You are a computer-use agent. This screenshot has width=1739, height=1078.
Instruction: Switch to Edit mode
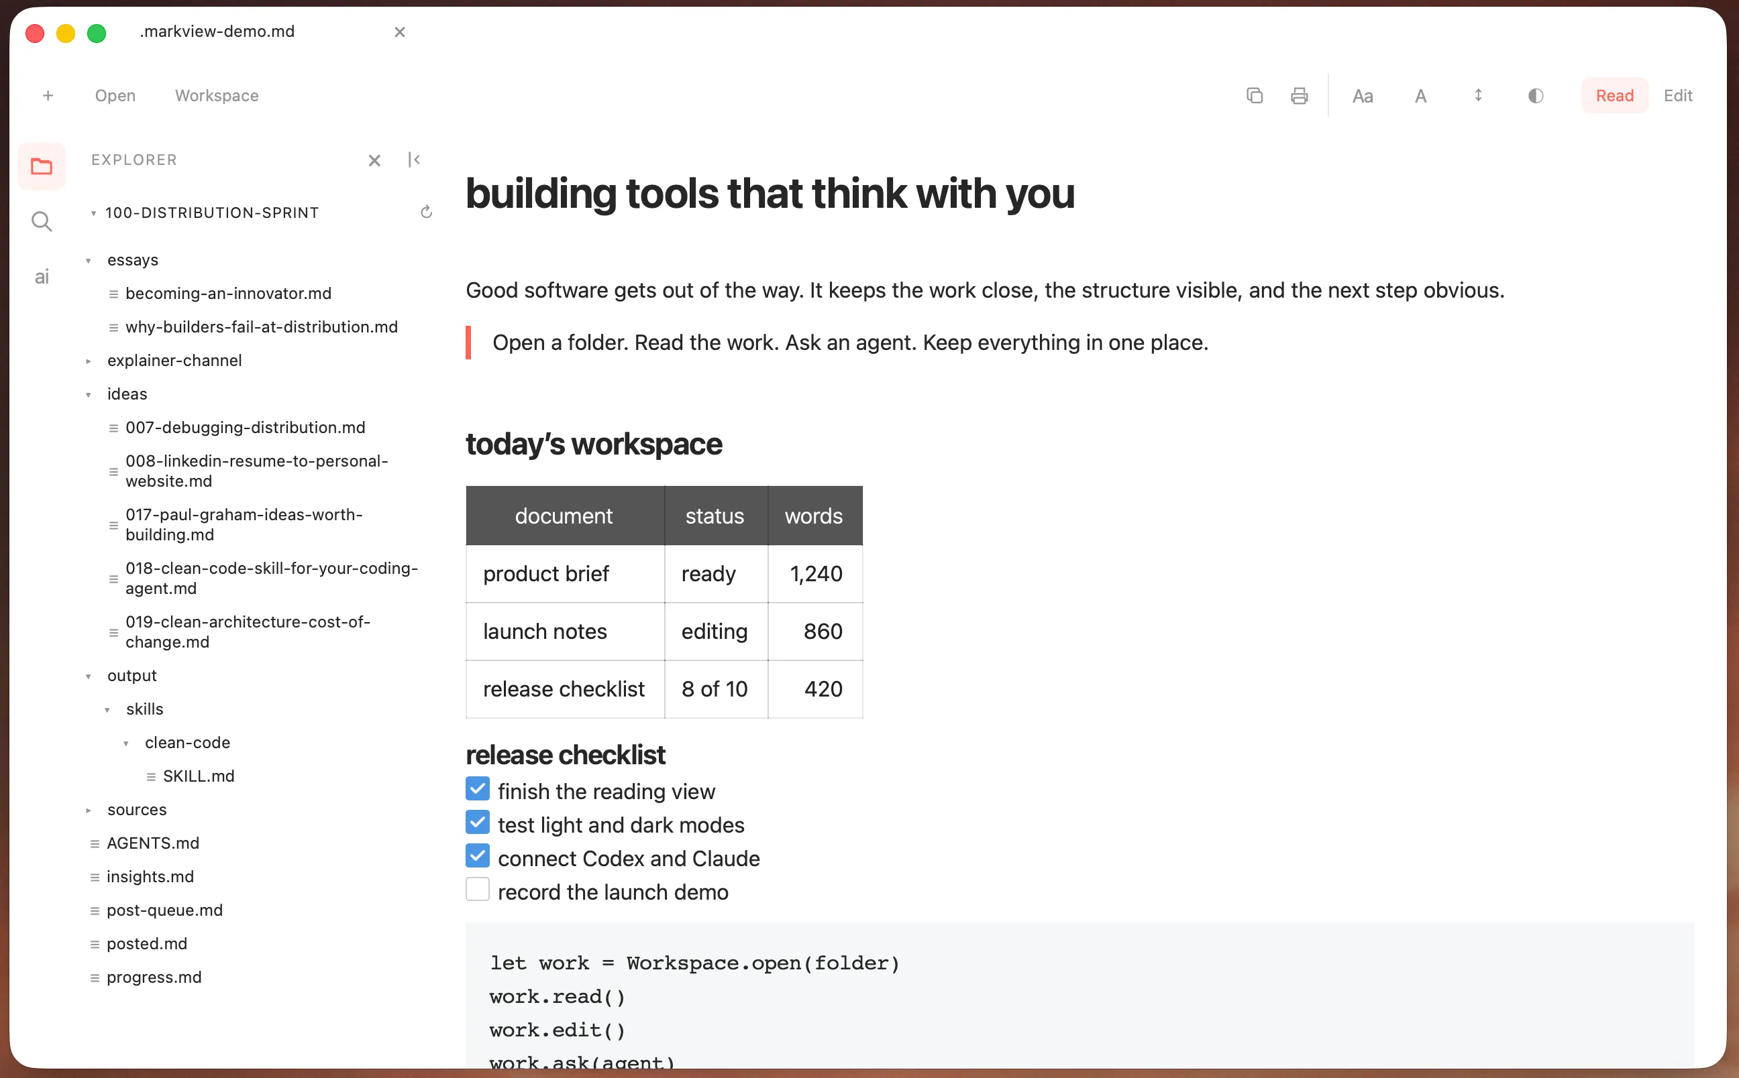tap(1678, 96)
